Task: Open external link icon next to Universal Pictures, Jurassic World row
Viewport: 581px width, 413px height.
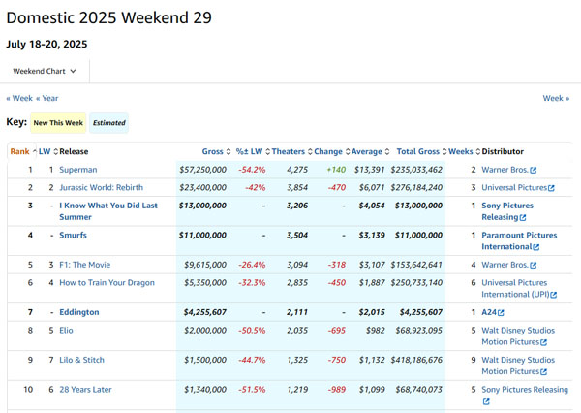Action: [551, 188]
